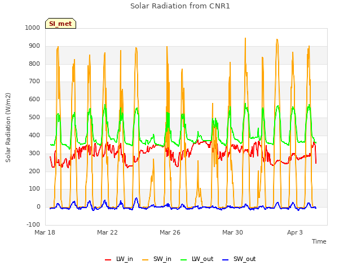Click the 0 y-axis tick label
This screenshot has width=361, height=270.
click(38, 206)
